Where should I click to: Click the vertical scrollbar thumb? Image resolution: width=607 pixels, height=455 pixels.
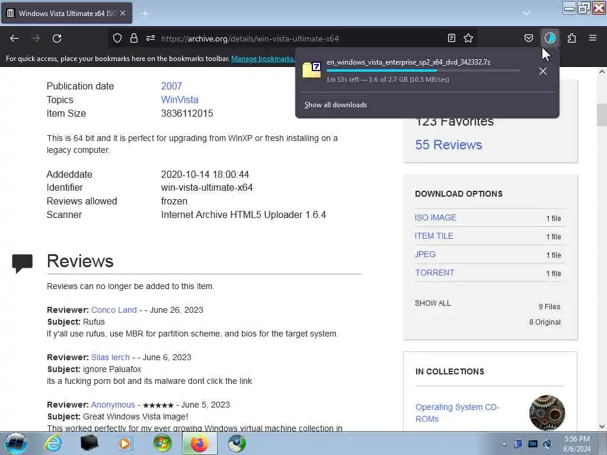pos(602,115)
